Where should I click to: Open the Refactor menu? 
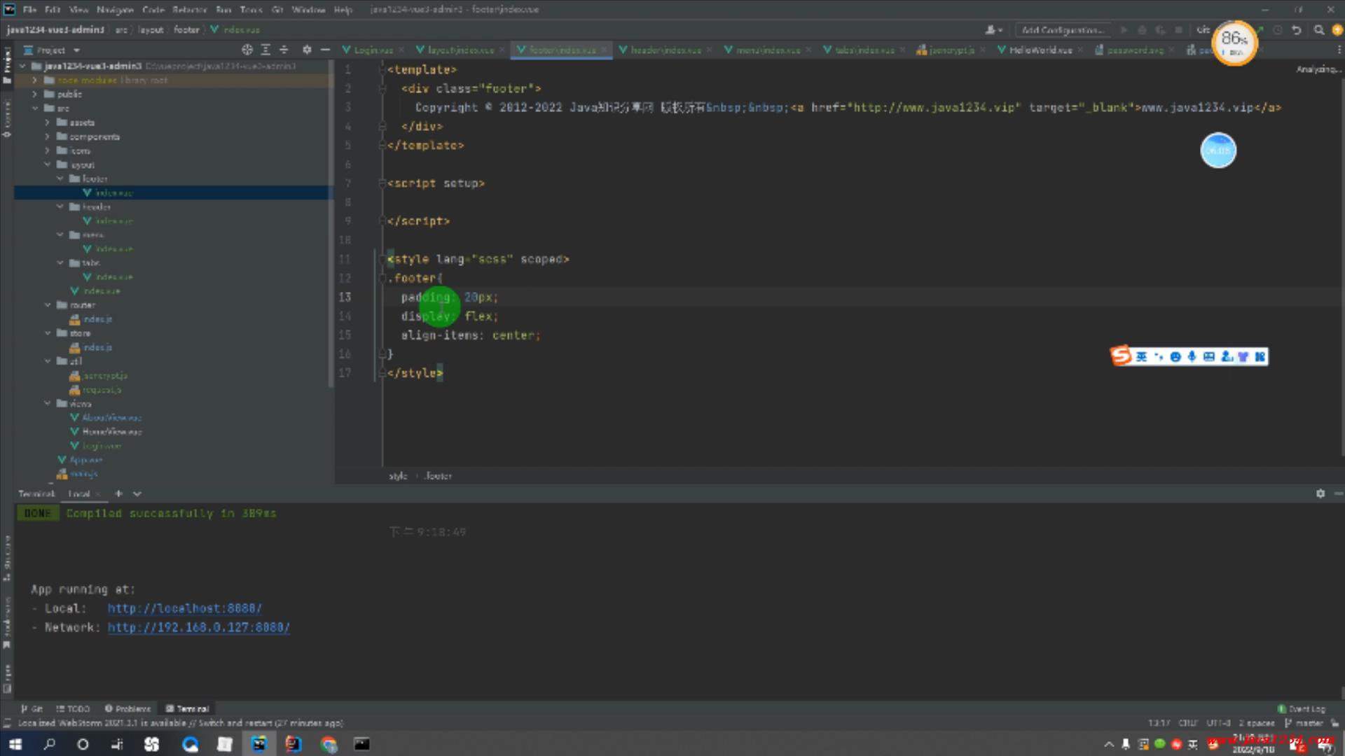click(x=189, y=10)
